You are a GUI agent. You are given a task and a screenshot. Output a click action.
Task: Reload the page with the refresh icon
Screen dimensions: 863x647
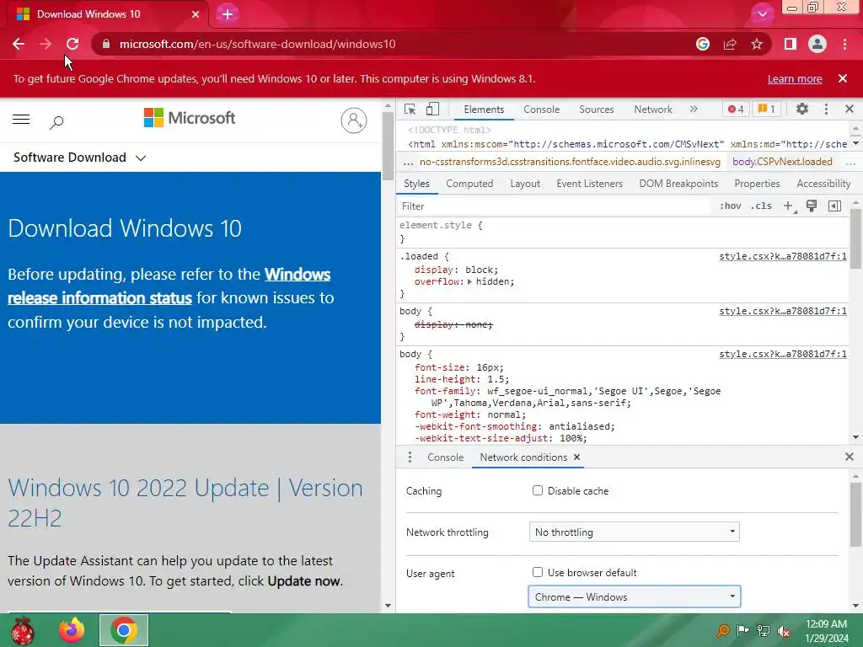(72, 44)
